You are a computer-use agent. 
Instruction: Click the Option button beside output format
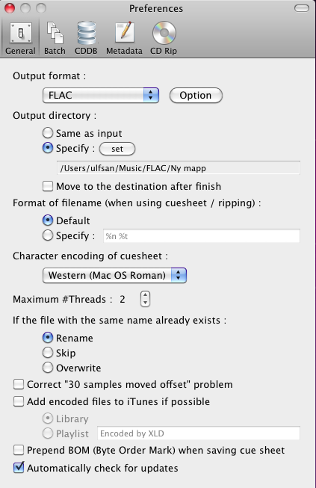tap(196, 95)
